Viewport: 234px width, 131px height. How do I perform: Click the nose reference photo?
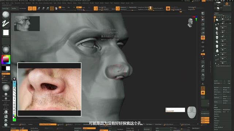click(49, 89)
